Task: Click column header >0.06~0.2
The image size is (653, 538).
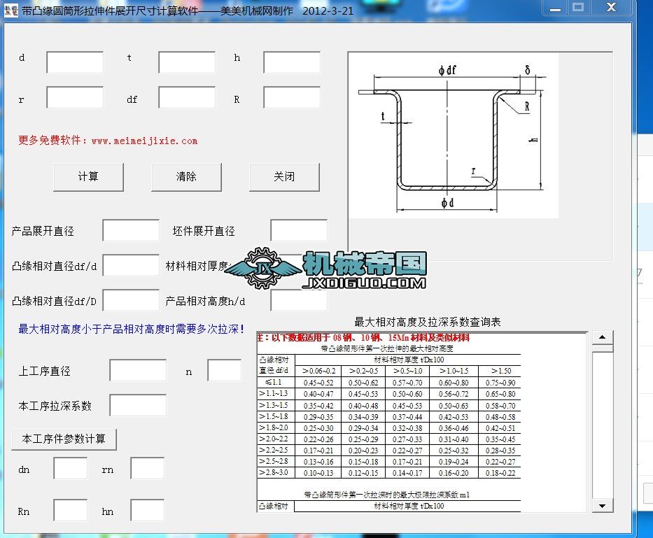Action: pos(318,371)
